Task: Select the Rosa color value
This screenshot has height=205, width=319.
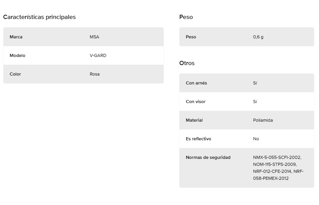Action: [95, 74]
